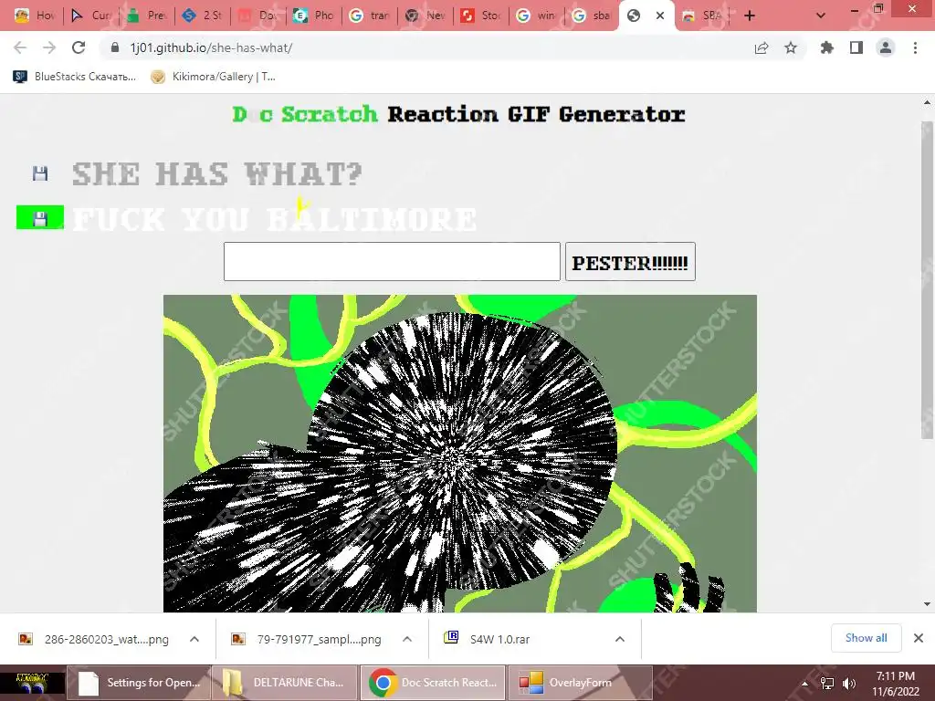Open the taskbar clock showing 7:11 PM

[896, 683]
